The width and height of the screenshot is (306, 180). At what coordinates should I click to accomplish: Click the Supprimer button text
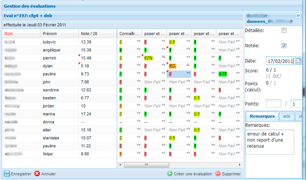coord(231,174)
